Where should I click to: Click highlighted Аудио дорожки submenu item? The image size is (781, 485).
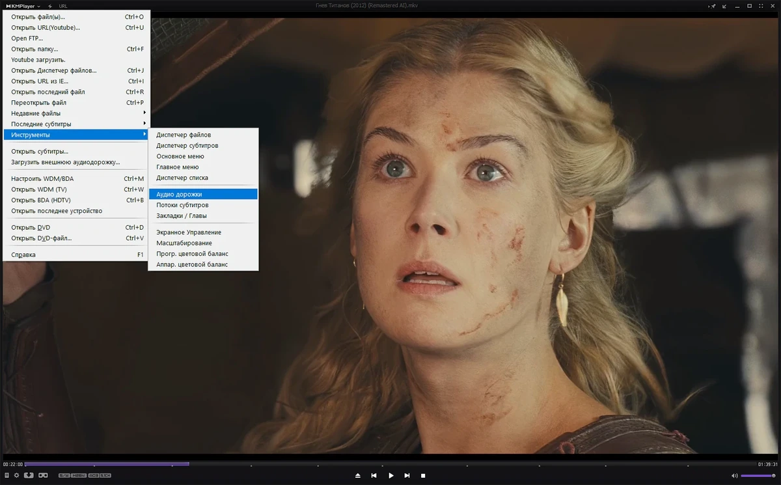pos(203,194)
